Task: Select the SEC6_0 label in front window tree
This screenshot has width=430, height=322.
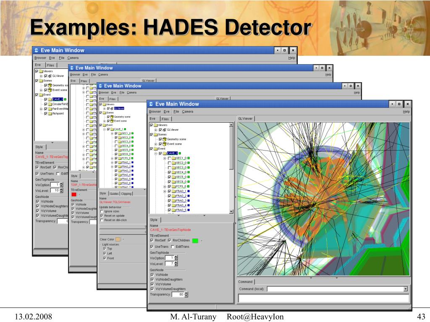Action: click(181, 182)
